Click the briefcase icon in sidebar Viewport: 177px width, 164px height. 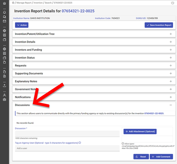pyautogui.click(x=4, y=99)
